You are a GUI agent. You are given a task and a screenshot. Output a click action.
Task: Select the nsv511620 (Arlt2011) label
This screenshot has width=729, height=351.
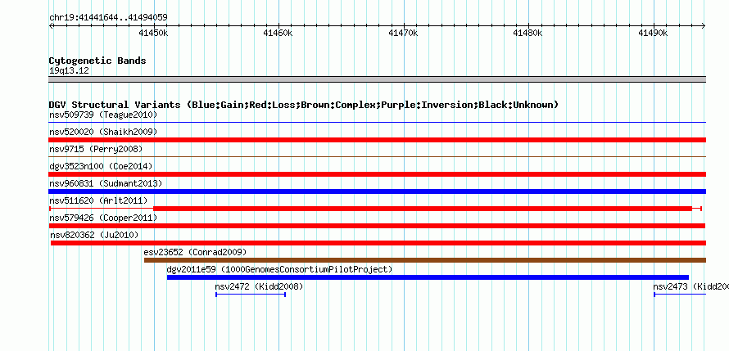[x=98, y=200]
